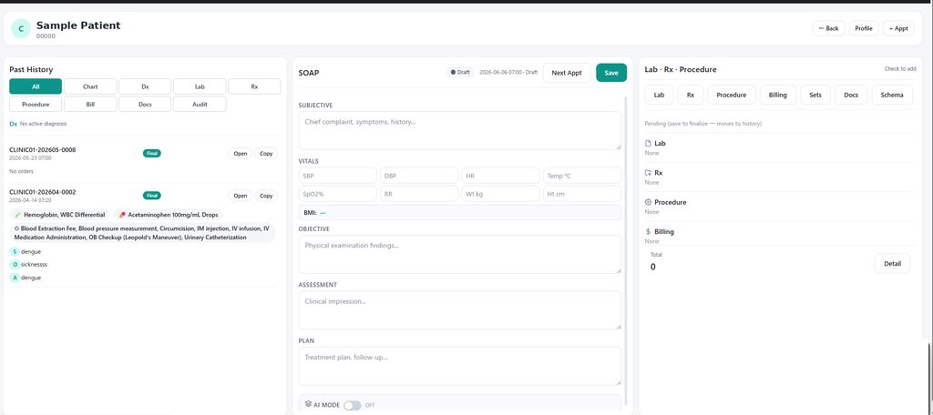Copy visit CLINIC01-202605-0008
This screenshot has height=415, width=933.
(266, 154)
